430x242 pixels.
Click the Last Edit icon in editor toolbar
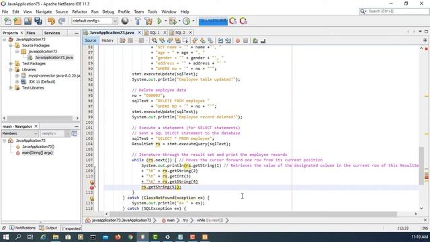point(122,40)
